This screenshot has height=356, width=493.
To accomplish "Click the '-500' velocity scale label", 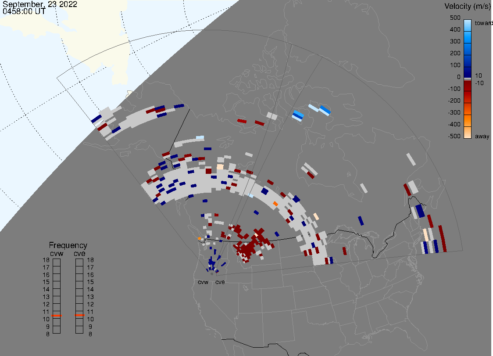I will 454,136.
